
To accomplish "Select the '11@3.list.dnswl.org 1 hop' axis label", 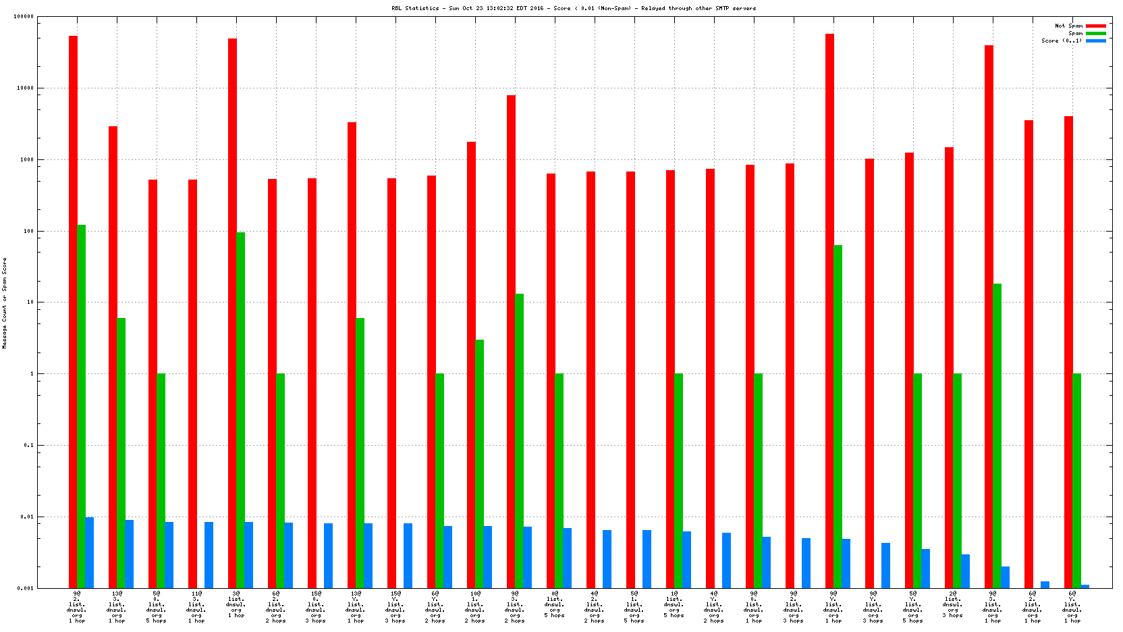I will point(196,607).
